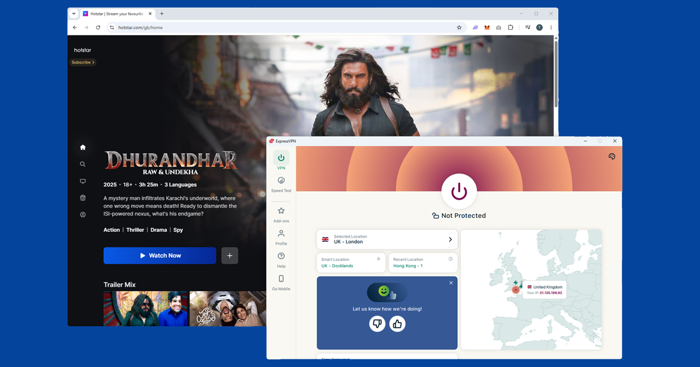The image size is (700, 367).
Task: Go back in the Chrome browser
Action: [x=75, y=27]
